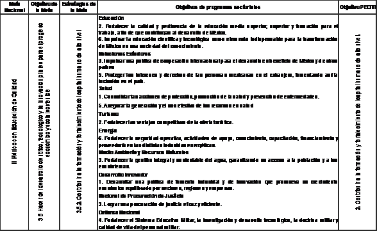Click the 'Desarrollo Innovador' section heading
Screen dimensions: 377x231
123,175
